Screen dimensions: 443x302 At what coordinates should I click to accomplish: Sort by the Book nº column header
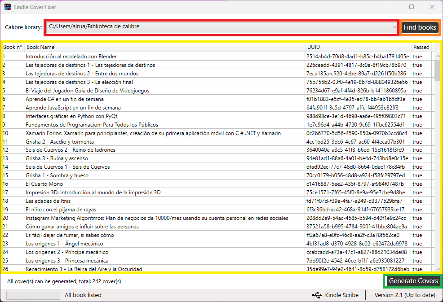point(13,47)
